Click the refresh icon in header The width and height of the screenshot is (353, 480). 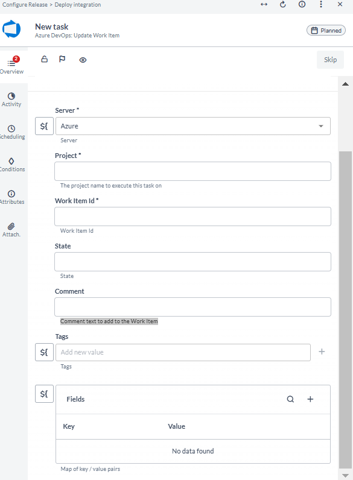283,4
